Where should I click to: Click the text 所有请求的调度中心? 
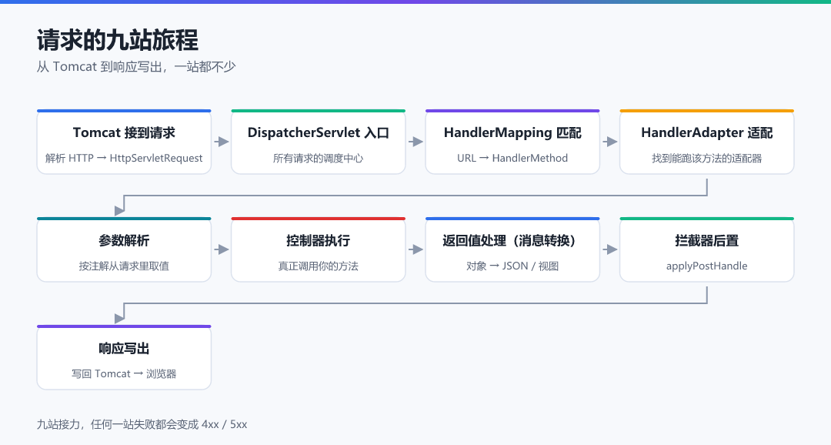[319, 158]
